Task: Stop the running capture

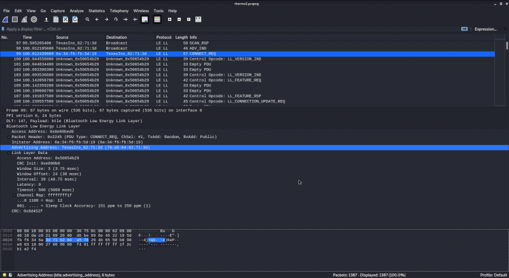Action: click(x=15, y=20)
